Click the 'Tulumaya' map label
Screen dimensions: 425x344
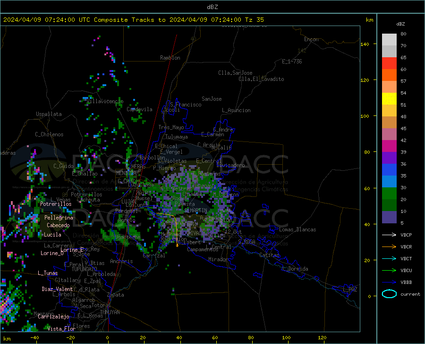tap(176, 137)
